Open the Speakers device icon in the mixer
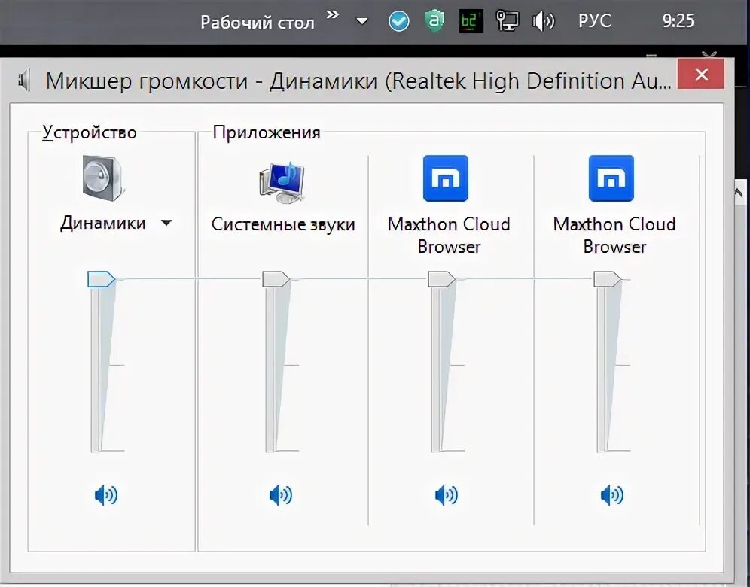 tap(103, 178)
